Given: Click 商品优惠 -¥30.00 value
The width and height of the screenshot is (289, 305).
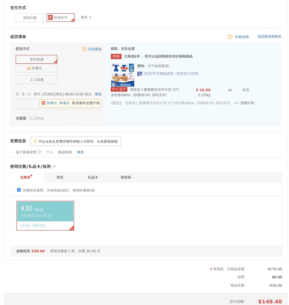Looking at the screenshot, I should [275, 286].
